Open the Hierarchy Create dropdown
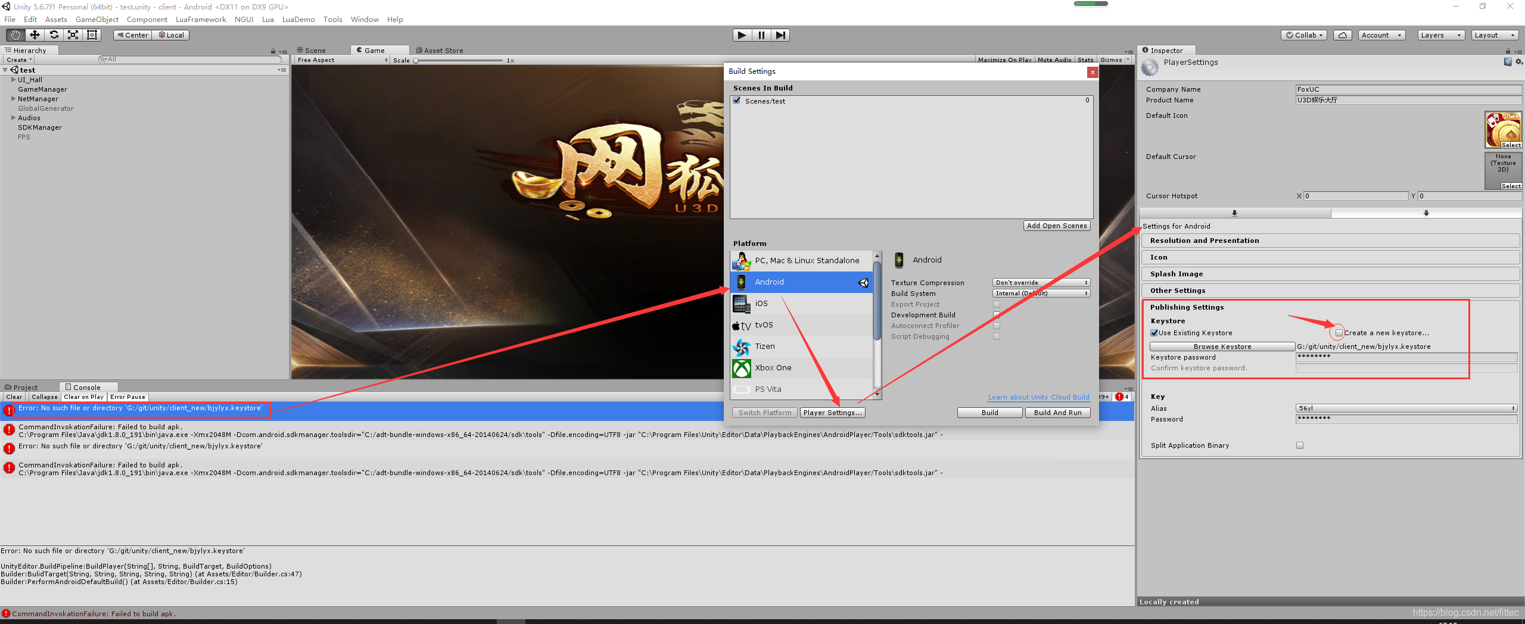 19,60
